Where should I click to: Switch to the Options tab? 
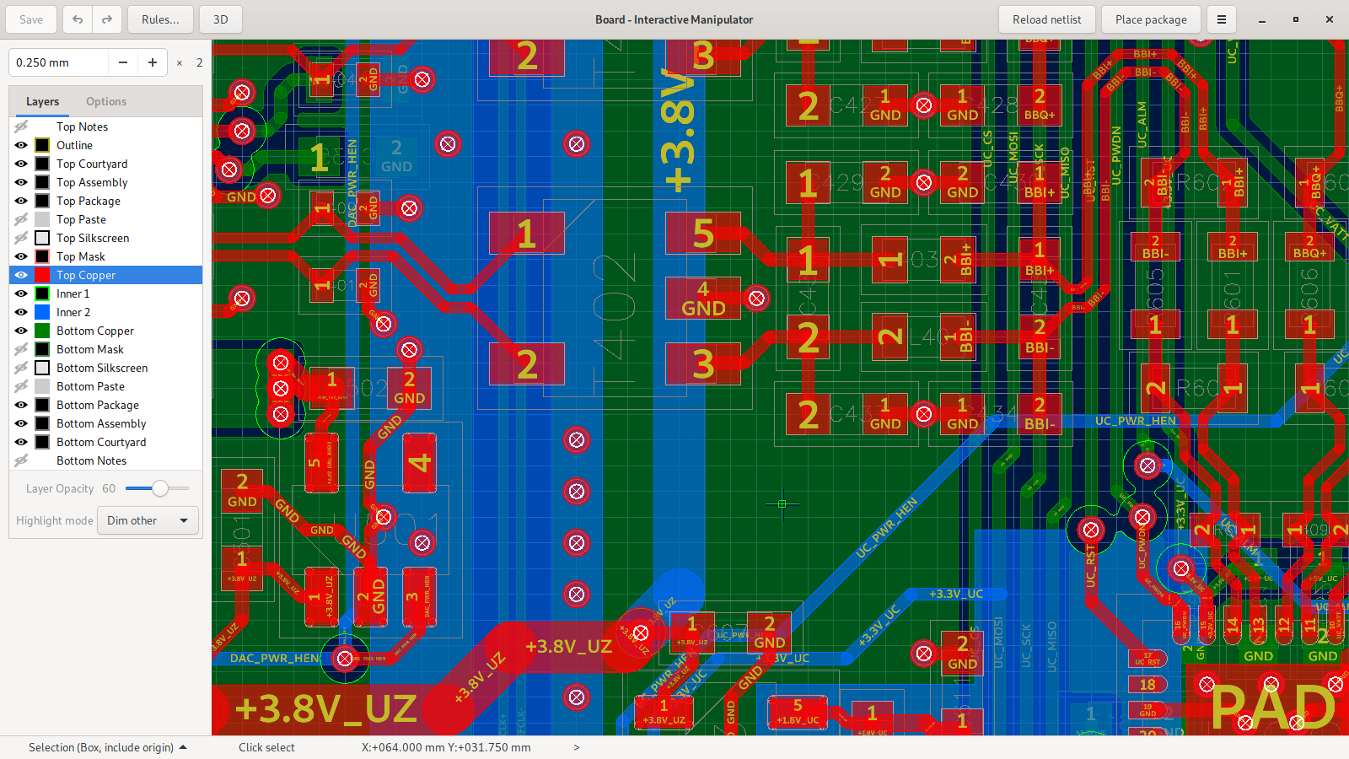tap(106, 101)
